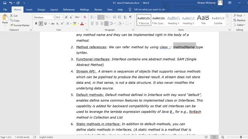248x139 pixels.
Task: Switch to the Insert tab
Action: coord(29,10)
